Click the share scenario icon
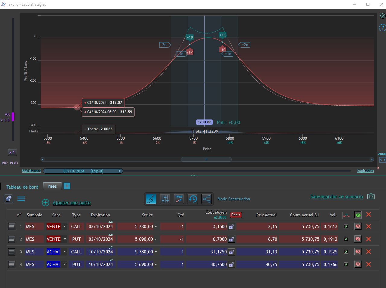The width and height of the screenshot is (386, 288). [207, 199]
